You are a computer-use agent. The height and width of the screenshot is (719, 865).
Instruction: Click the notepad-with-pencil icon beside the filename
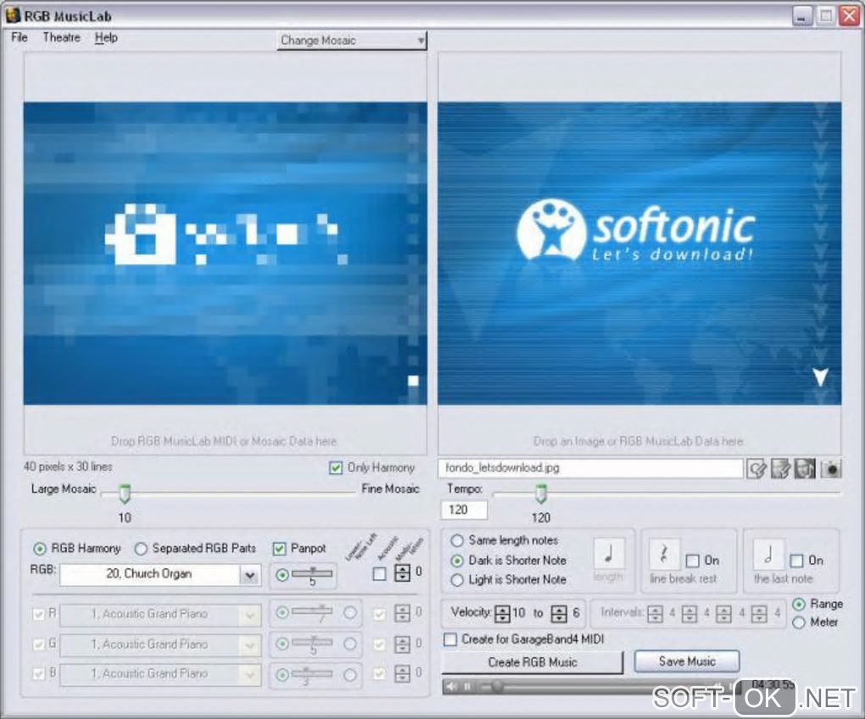pyautogui.click(x=781, y=469)
